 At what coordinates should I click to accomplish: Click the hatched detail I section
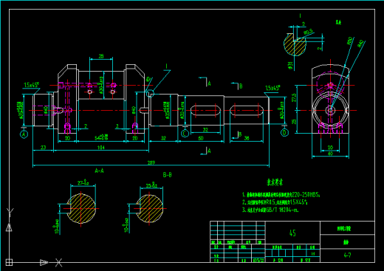pos(295,44)
